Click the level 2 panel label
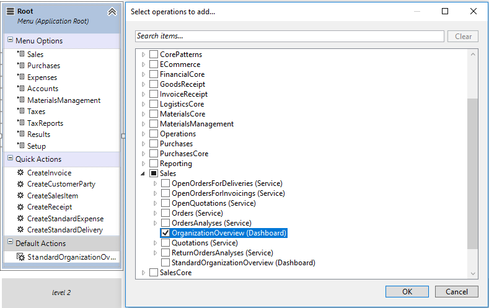The height and width of the screenshot is (308, 489). 61,293
